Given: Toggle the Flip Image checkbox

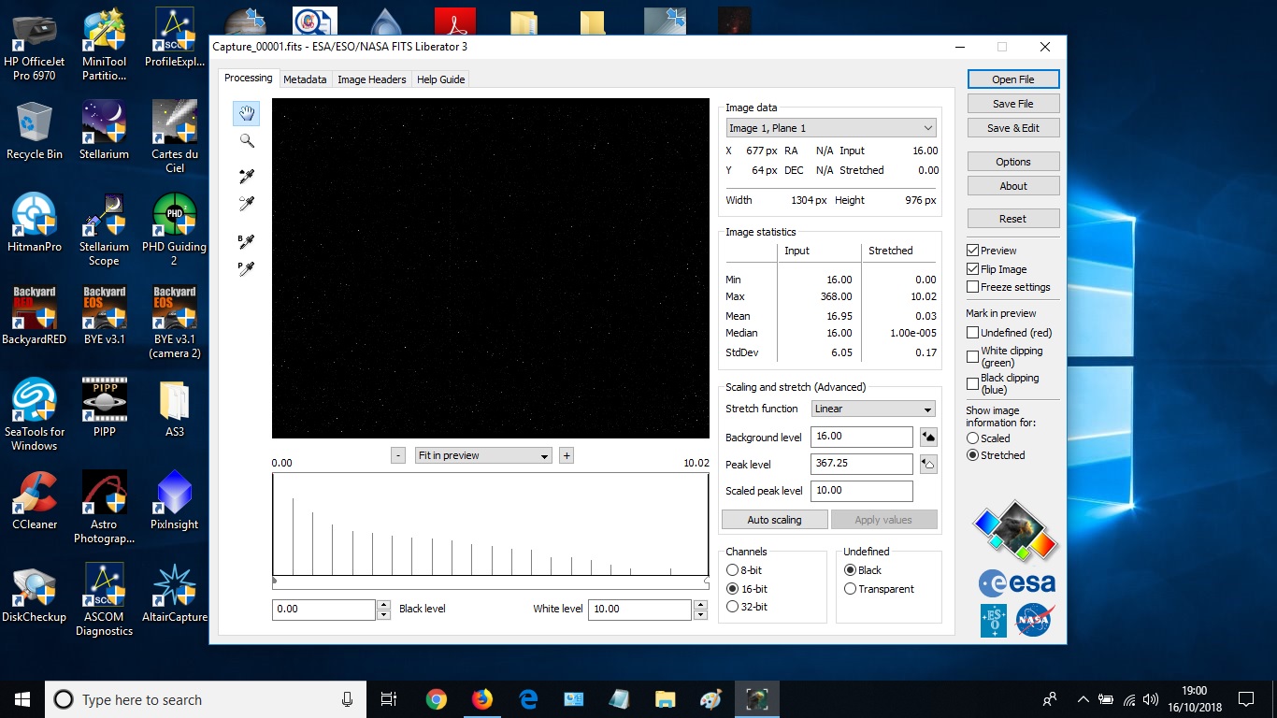Looking at the screenshot, I should coord(973,269).
